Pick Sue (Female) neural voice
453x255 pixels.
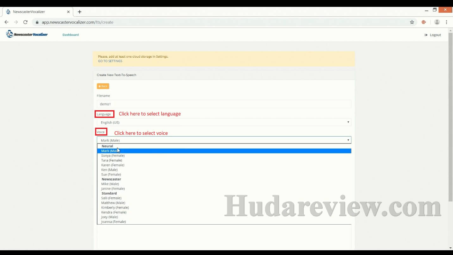pos(224,175)
